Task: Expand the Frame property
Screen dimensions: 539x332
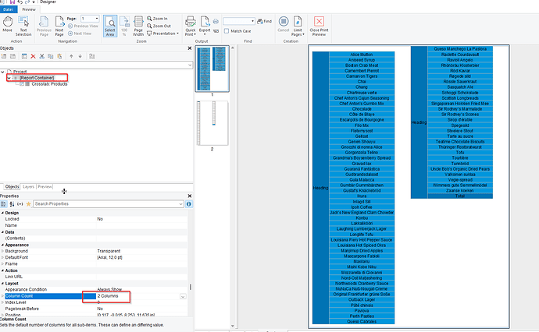Action: point(3,264)
